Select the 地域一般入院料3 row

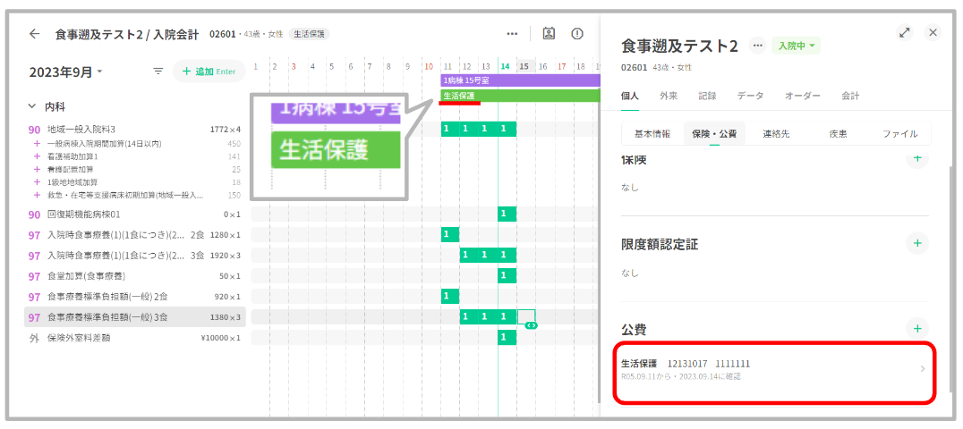click(136, 129)
